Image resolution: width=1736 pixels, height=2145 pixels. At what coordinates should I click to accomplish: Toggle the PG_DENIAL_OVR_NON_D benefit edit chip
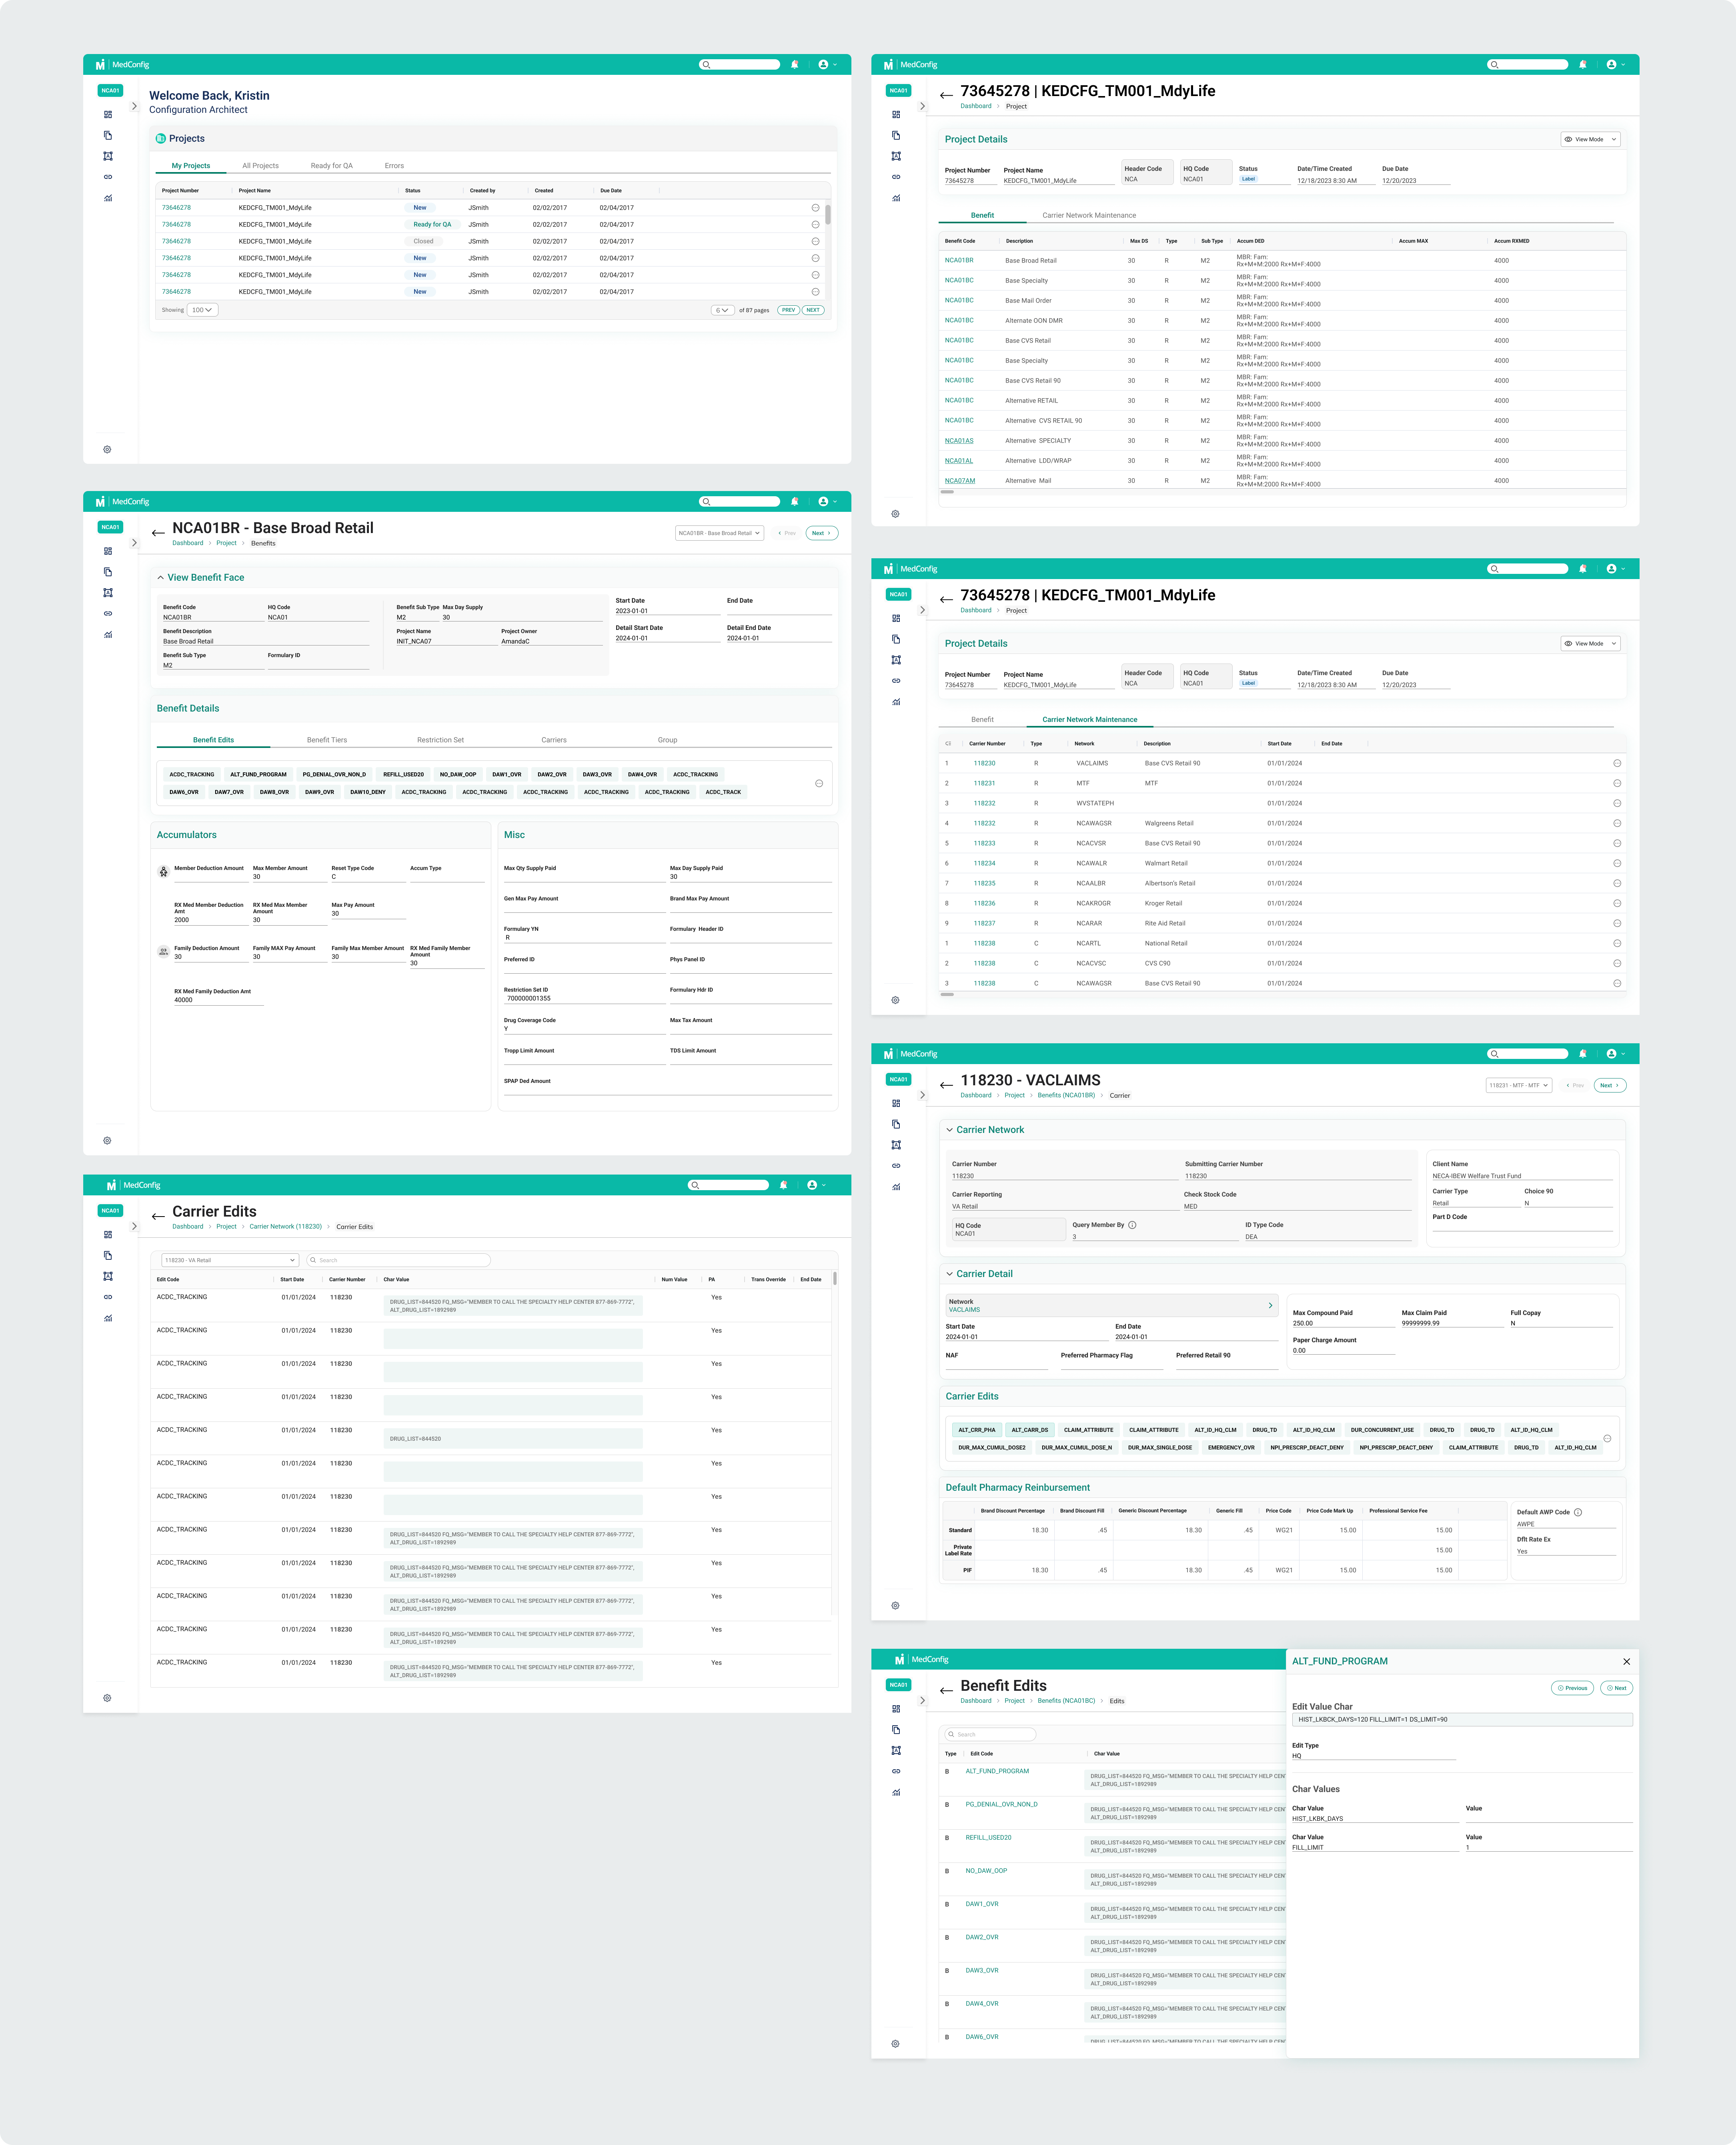click(334, 775)
